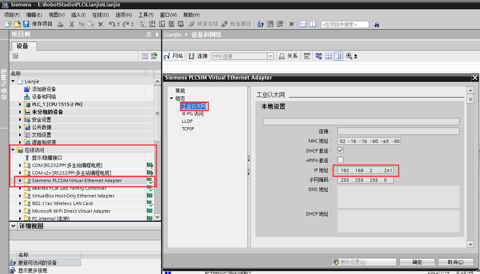Click the compile icon in the toolbar
Viewport: 480px width, 274px height.
pos(142,24)
